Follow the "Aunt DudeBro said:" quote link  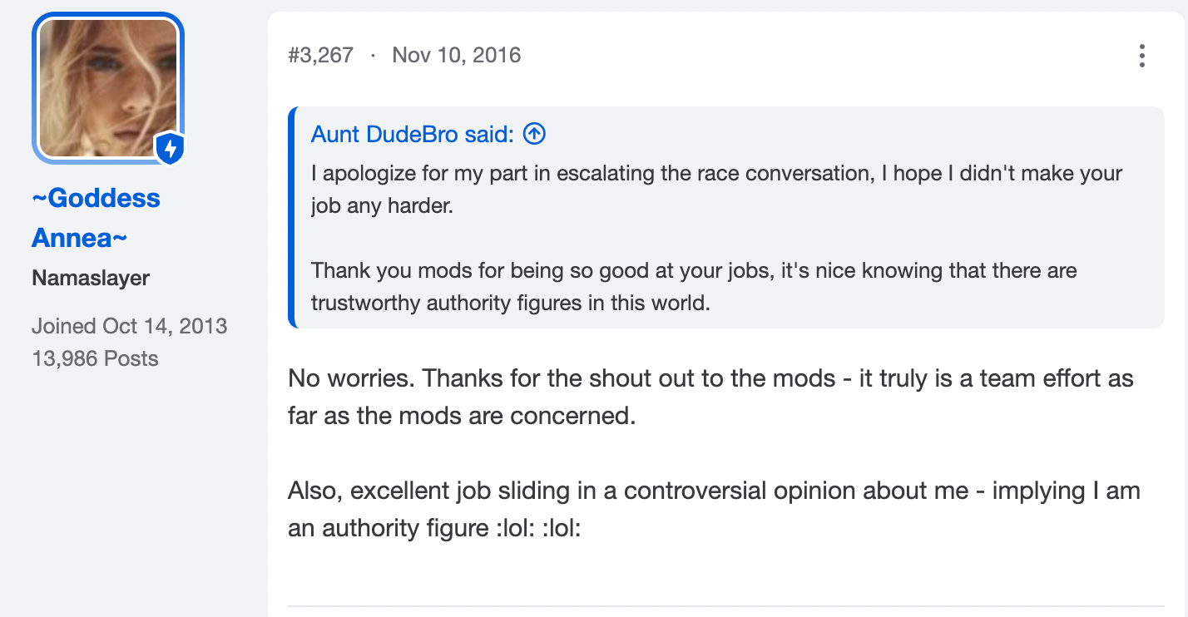413,134
